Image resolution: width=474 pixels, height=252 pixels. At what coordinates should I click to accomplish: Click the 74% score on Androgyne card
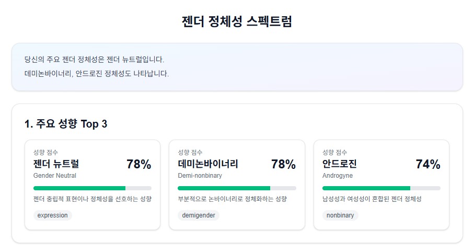427,164
